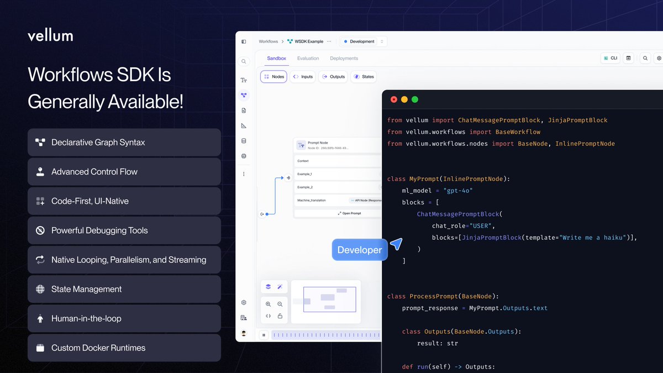
Task: Select the Context row in the Prompt Node
Action: point(338,161)
